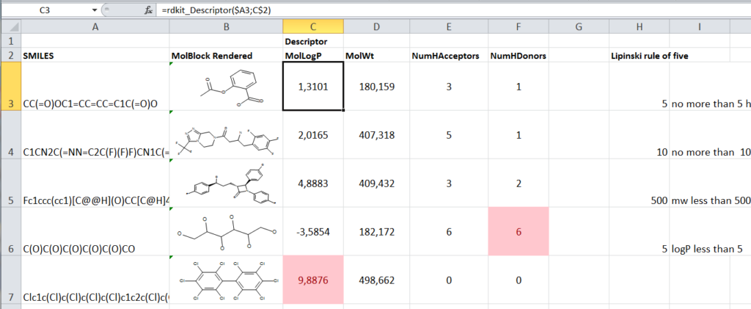This screenshot has width=751, height=309.
Task: Click the green comment indicator on cell B3
Action: [172, 64]
